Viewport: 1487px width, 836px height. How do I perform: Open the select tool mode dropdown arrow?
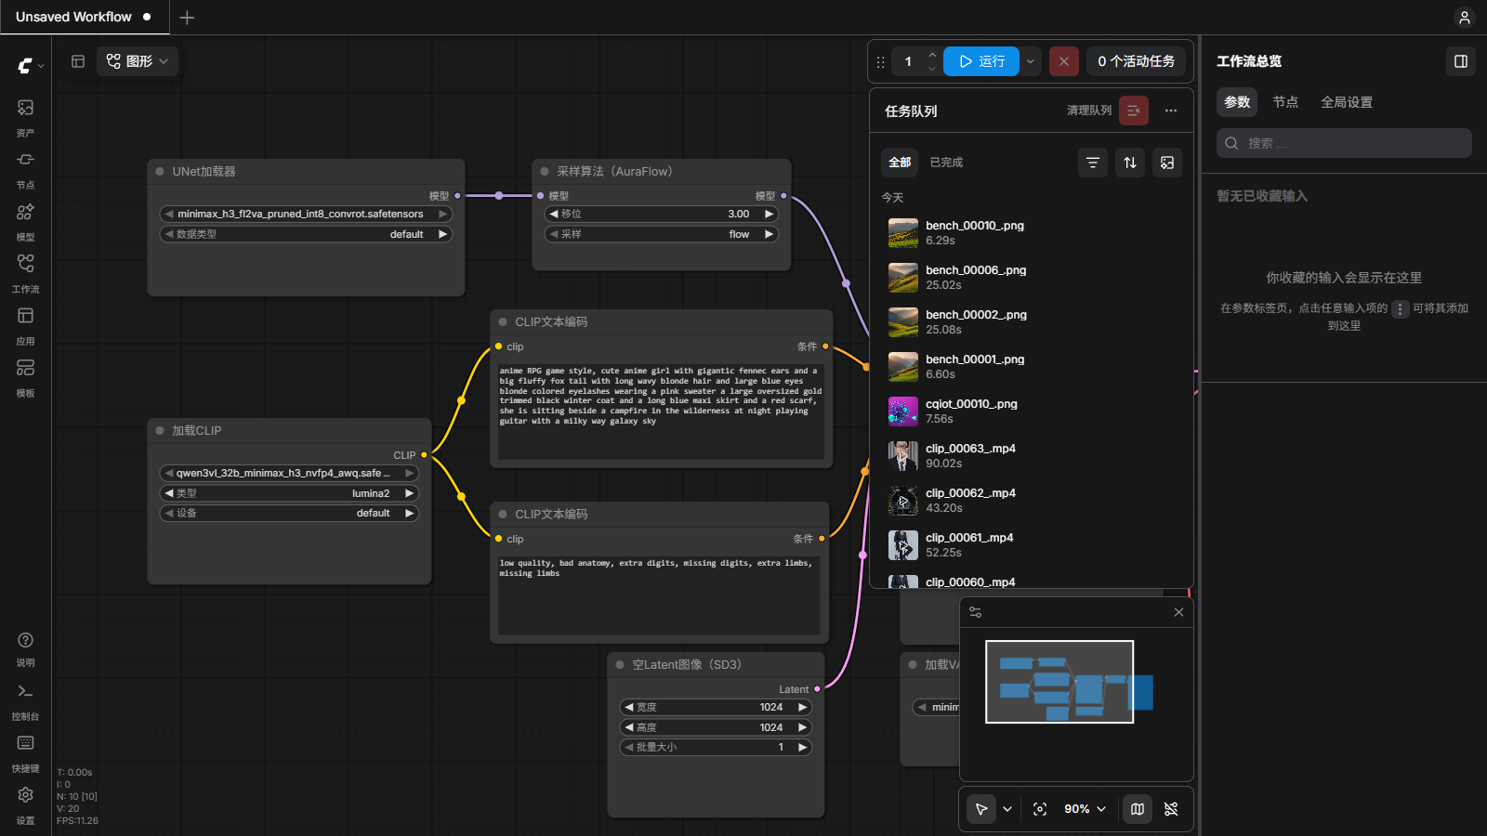(x=1007, y=809)
